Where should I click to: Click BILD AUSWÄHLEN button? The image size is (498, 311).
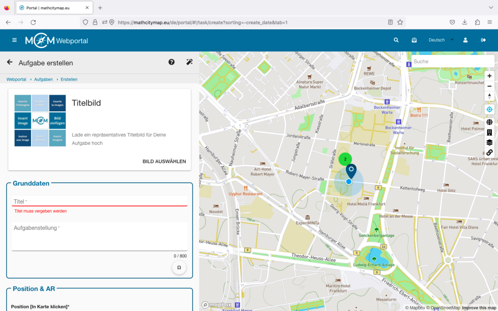[164, 161]
